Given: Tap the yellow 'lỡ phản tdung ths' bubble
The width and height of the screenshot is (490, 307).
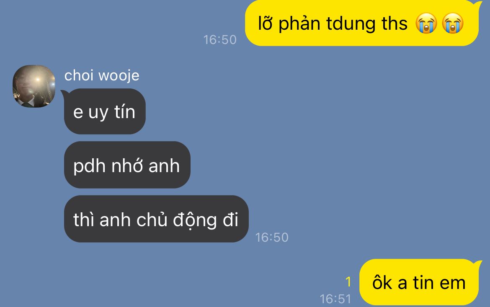Looking at the screenshot, I should point(362,23).
